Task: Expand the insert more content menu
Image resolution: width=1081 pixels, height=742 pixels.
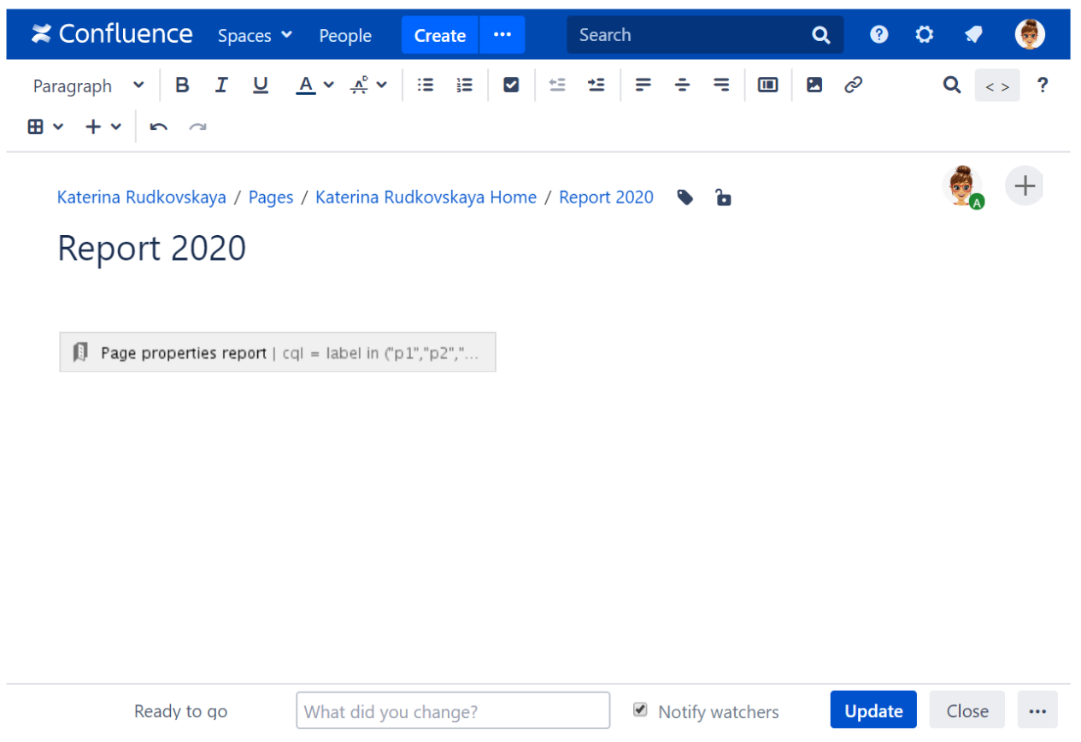Action: pyautogui.click(x=103, y=127)
